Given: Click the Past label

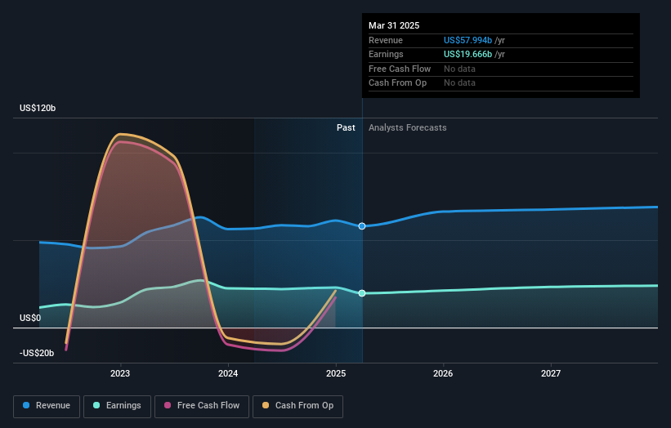Looking at the screenshot, I should 346,128.
